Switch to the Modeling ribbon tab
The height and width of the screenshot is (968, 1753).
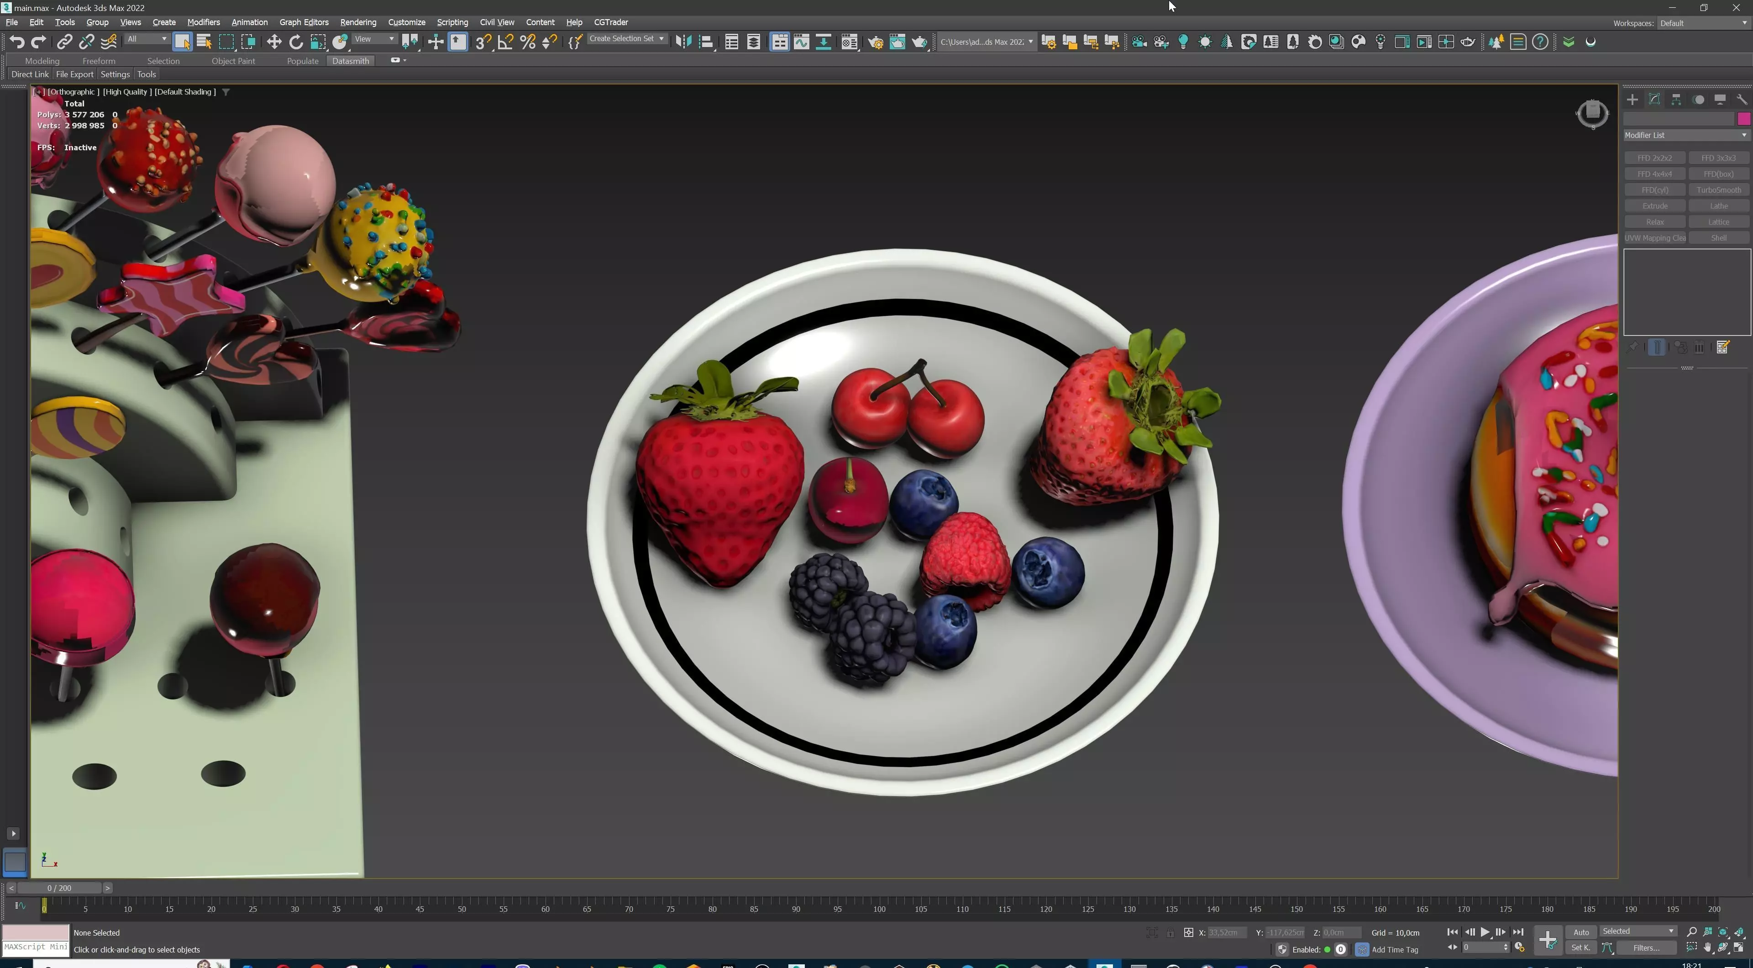42,61
